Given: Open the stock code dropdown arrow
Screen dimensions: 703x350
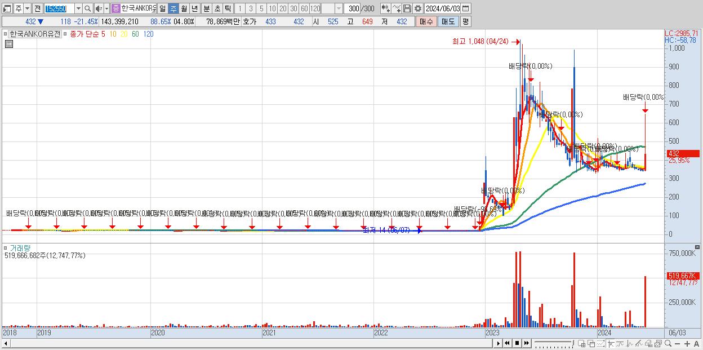Looking at the screenshot, I should point(78,8).
